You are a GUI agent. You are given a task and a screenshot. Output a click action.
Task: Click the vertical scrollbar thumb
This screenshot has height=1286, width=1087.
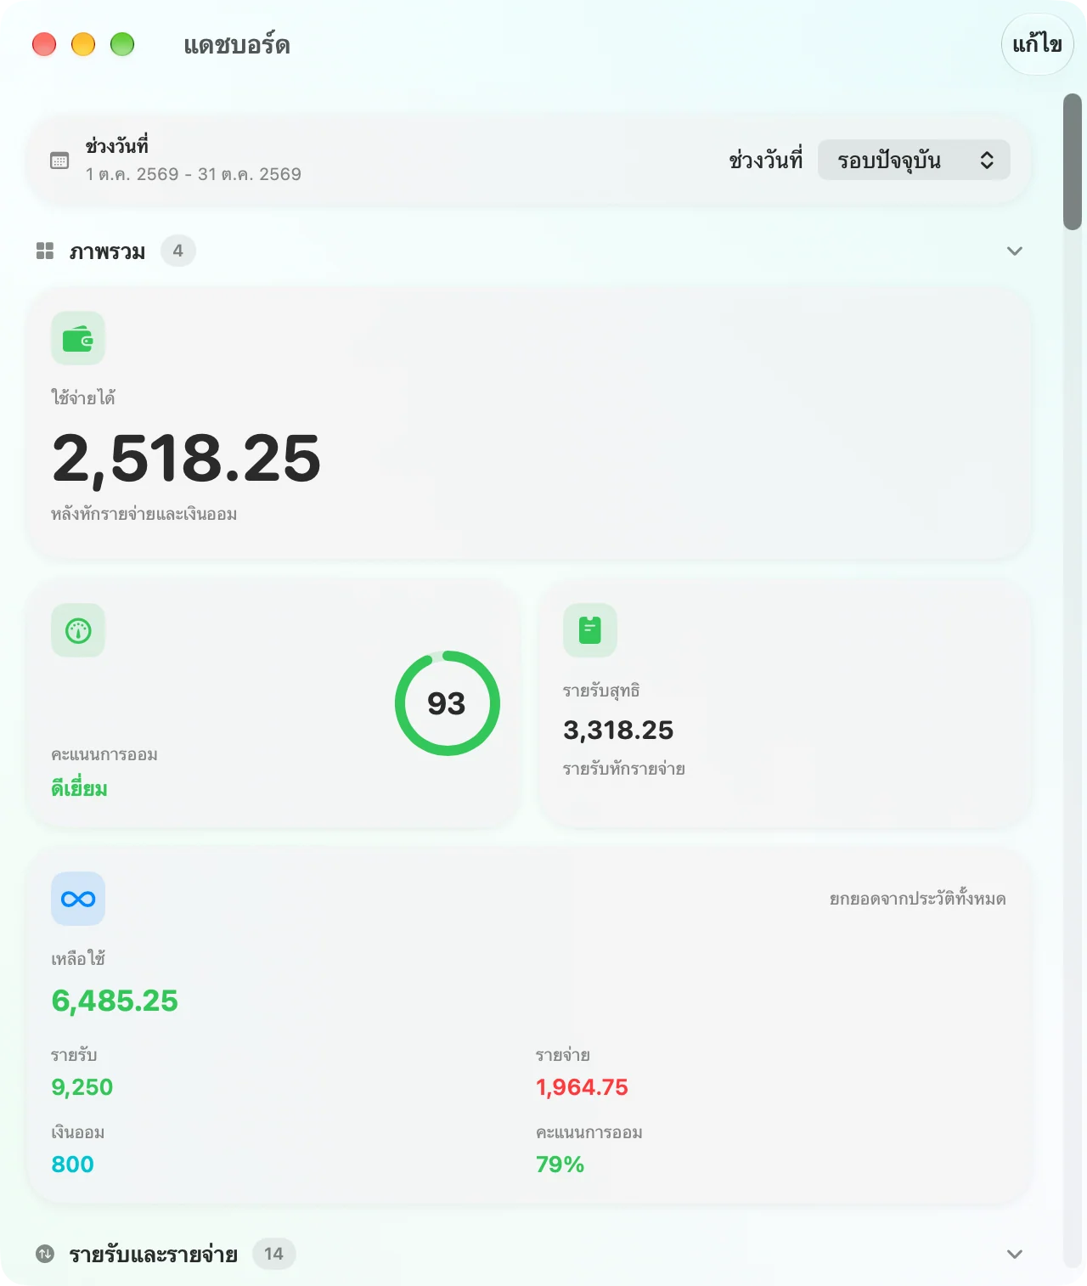click(x=1073, y=161)
